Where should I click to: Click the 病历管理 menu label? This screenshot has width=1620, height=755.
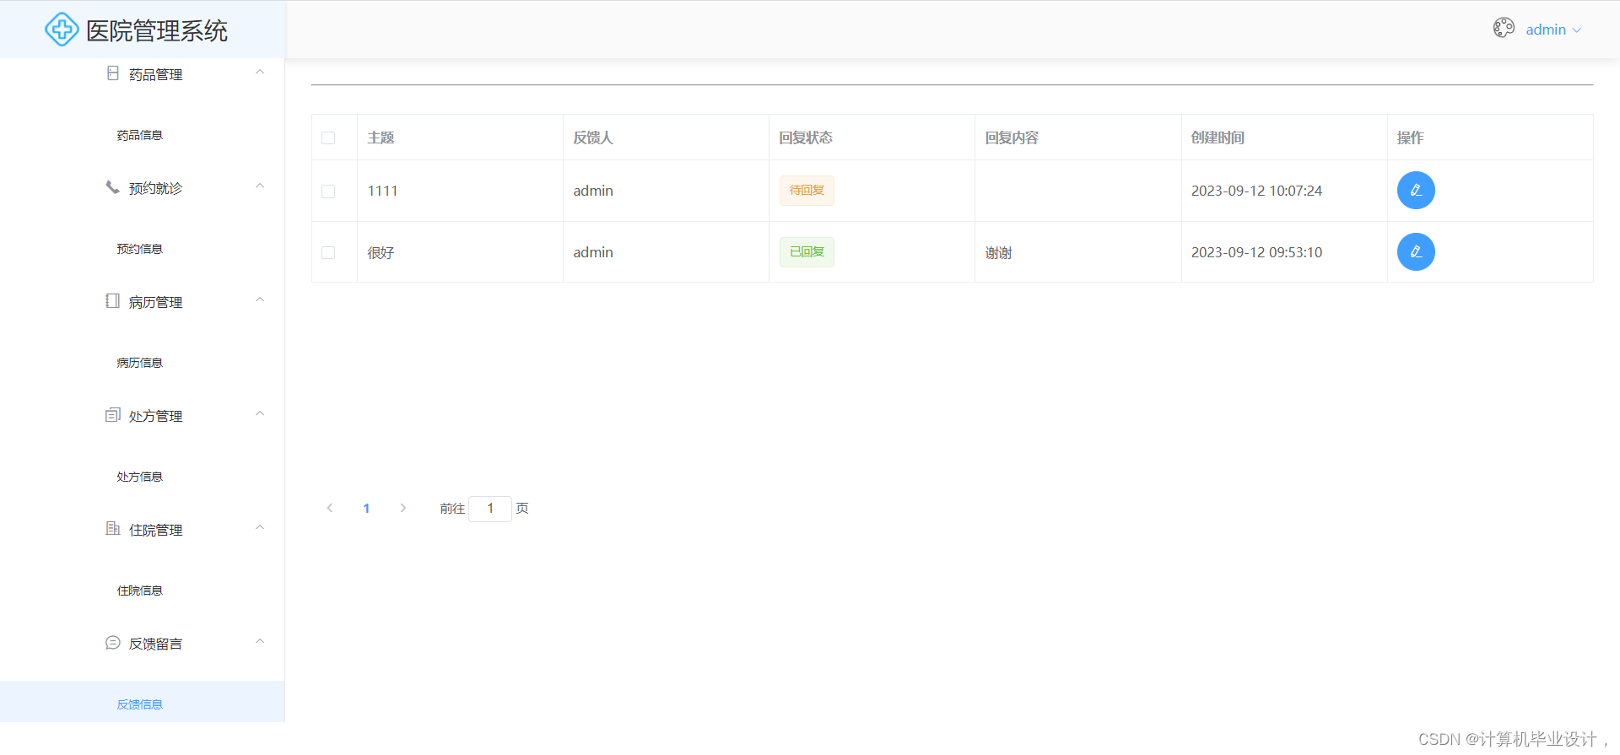click(155, 302)
